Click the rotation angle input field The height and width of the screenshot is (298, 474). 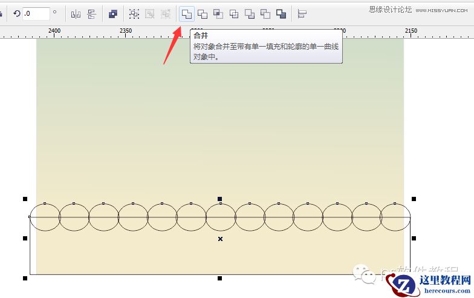pyautogui.click(x=36, y=13)
